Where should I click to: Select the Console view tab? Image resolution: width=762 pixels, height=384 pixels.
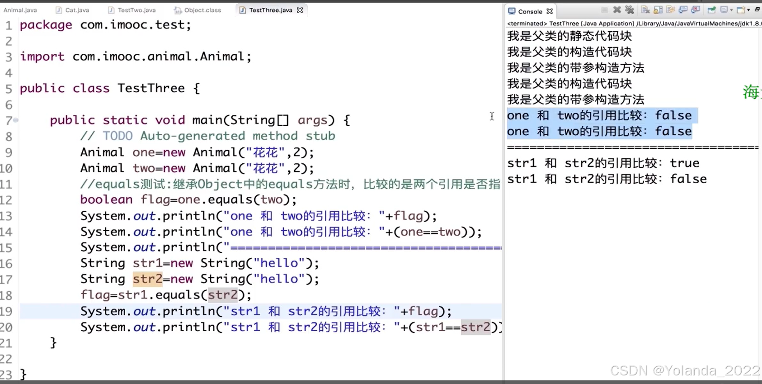click(x=530, y=11)
